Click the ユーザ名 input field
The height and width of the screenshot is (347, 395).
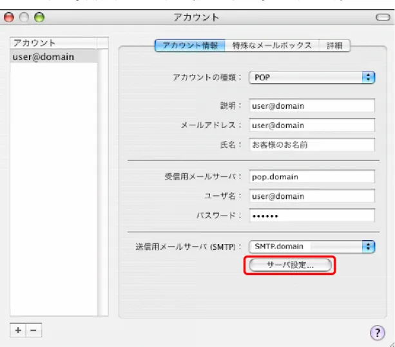pos(312,196)
